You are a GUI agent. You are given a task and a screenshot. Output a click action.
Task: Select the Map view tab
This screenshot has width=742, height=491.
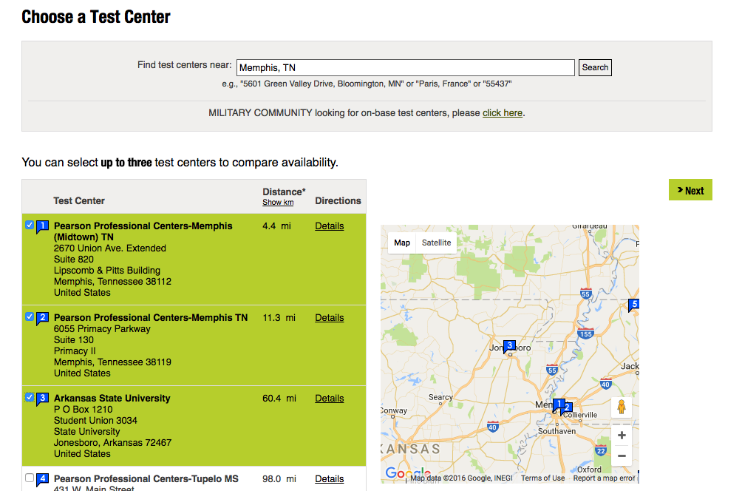401,242
